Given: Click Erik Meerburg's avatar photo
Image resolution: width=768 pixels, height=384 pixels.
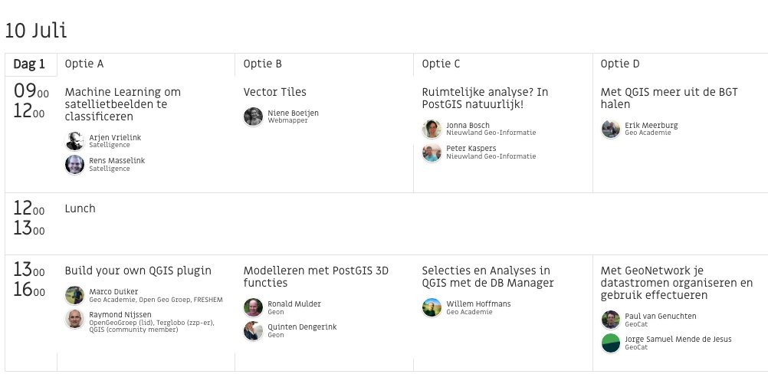Looking at the screenshot, I should 610,129.
